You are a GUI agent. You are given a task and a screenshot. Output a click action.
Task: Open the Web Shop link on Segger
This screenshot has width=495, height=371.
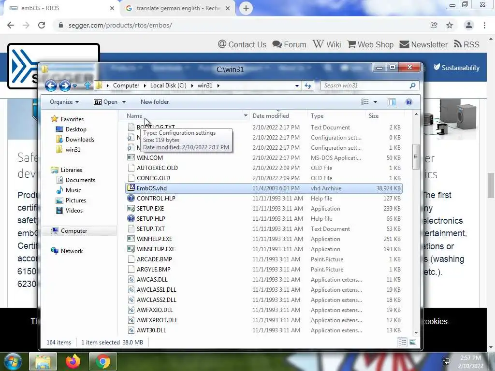[x=370, y=44]
